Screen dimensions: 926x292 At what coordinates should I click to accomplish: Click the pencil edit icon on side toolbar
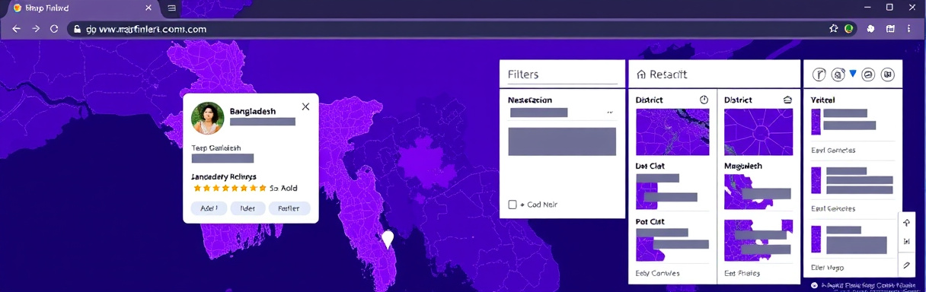[907, 265]
